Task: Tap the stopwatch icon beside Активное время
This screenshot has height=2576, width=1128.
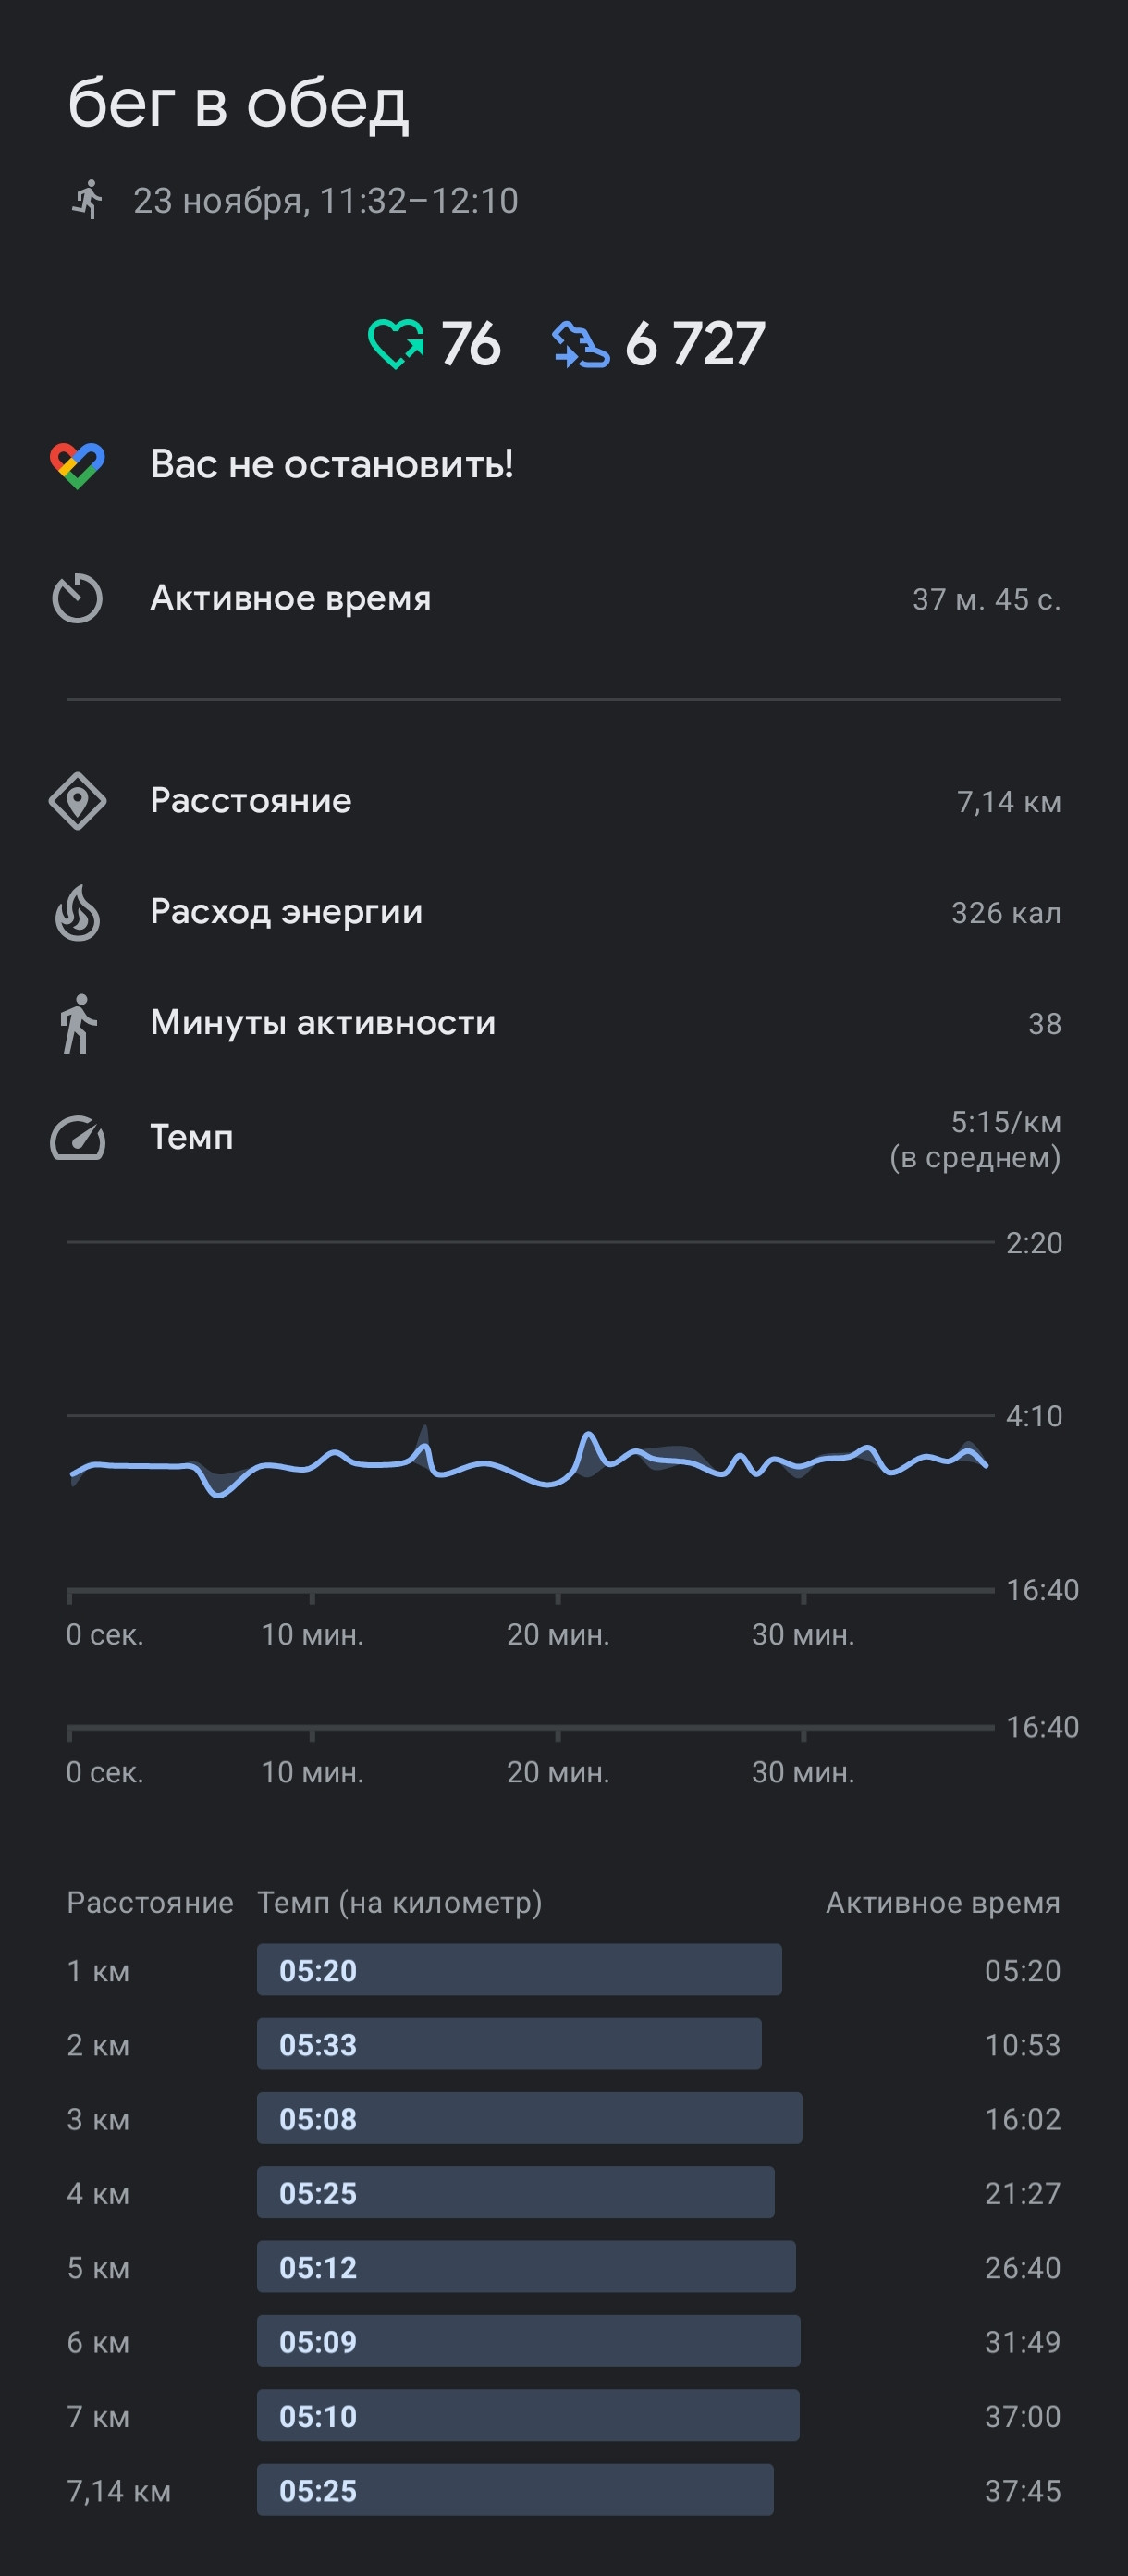Action: click(77, 599)
